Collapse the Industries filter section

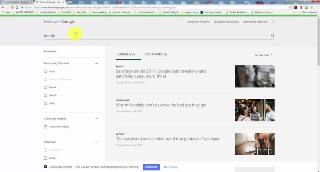pos(96,142)
